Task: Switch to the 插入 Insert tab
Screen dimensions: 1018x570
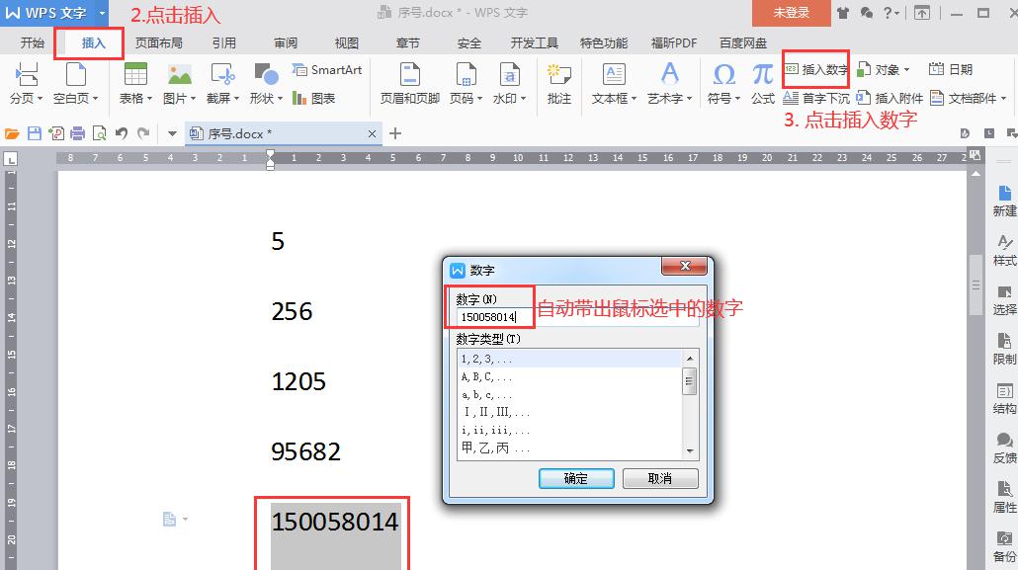Action: 94,42
